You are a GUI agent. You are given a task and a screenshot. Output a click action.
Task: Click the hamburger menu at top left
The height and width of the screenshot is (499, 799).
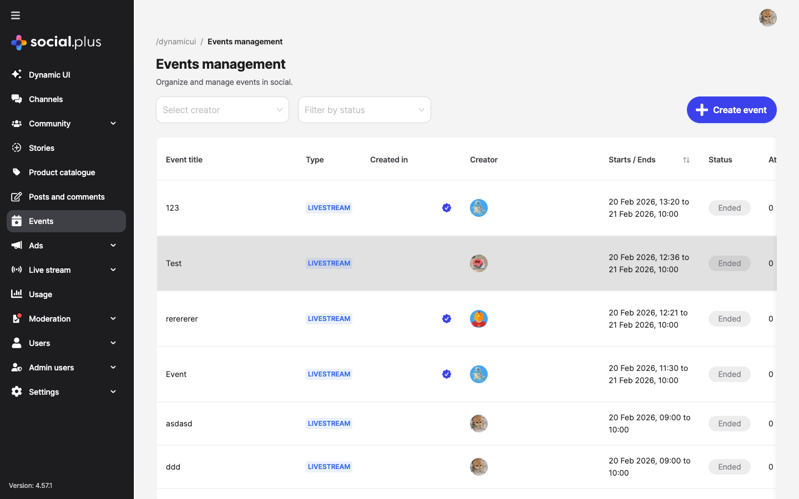16,15
